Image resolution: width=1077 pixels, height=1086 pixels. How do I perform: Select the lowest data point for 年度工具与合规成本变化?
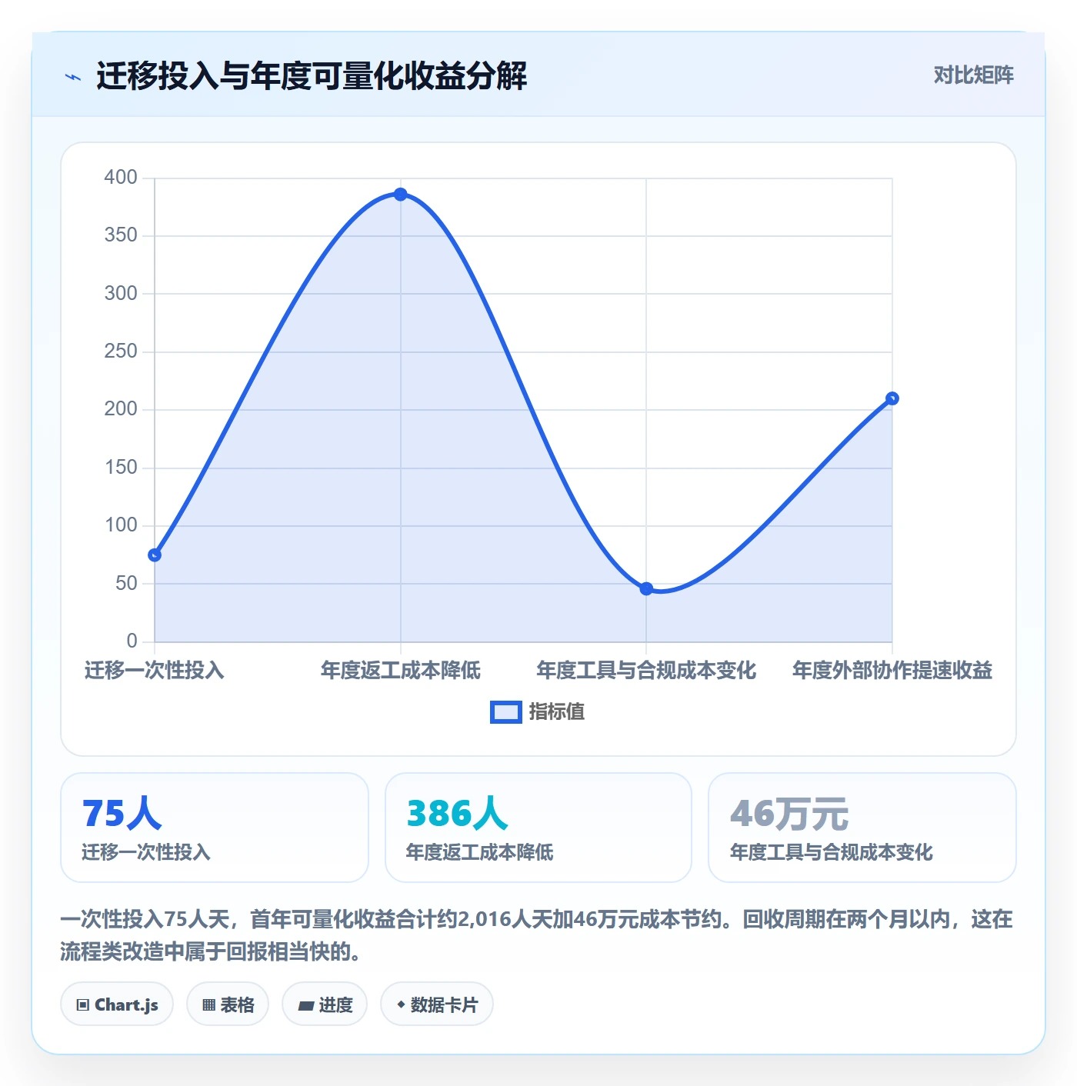coord(646,588)
